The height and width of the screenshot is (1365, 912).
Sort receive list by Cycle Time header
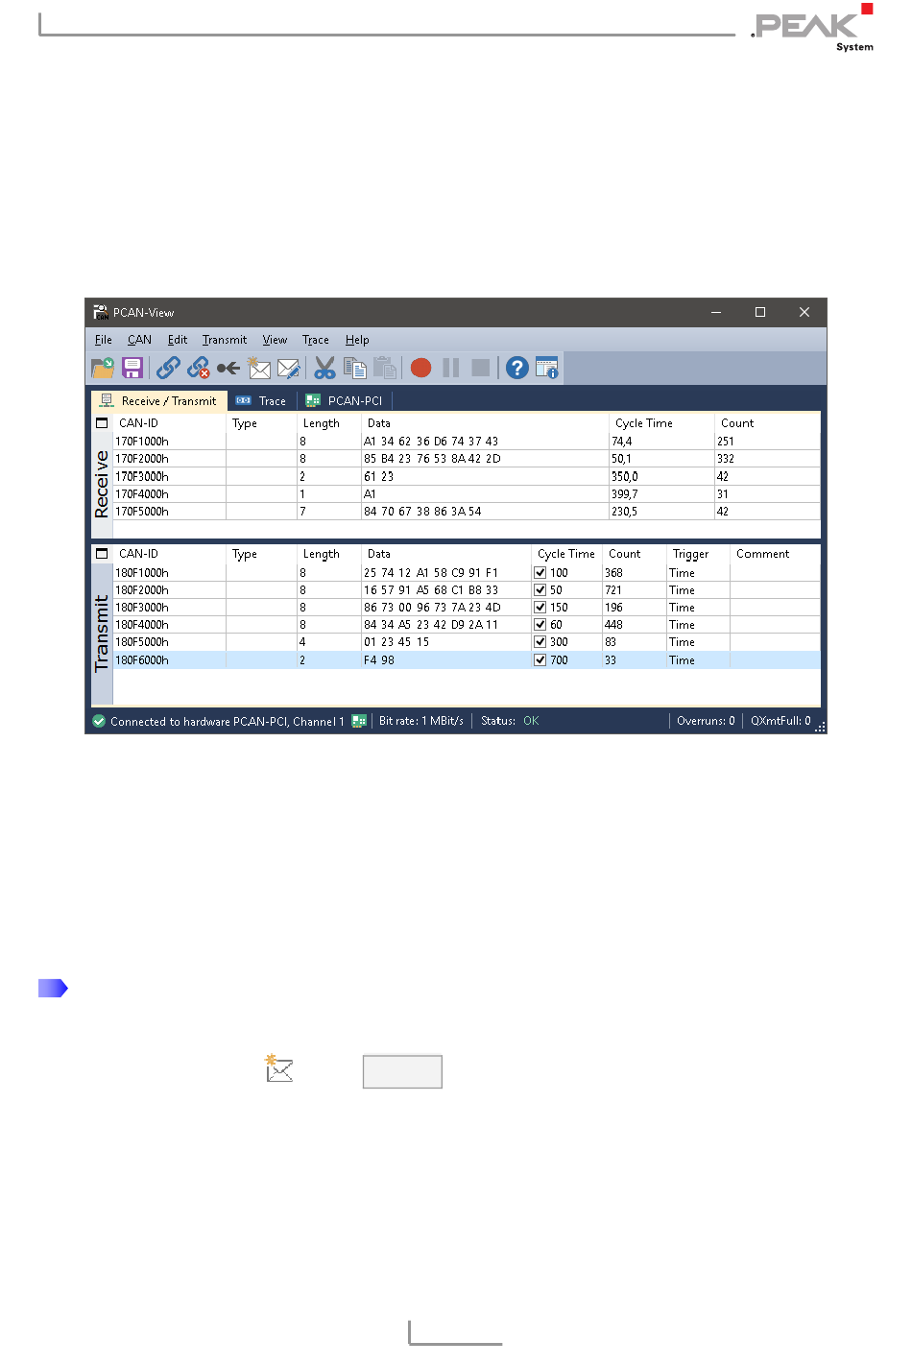pos(660,423)
